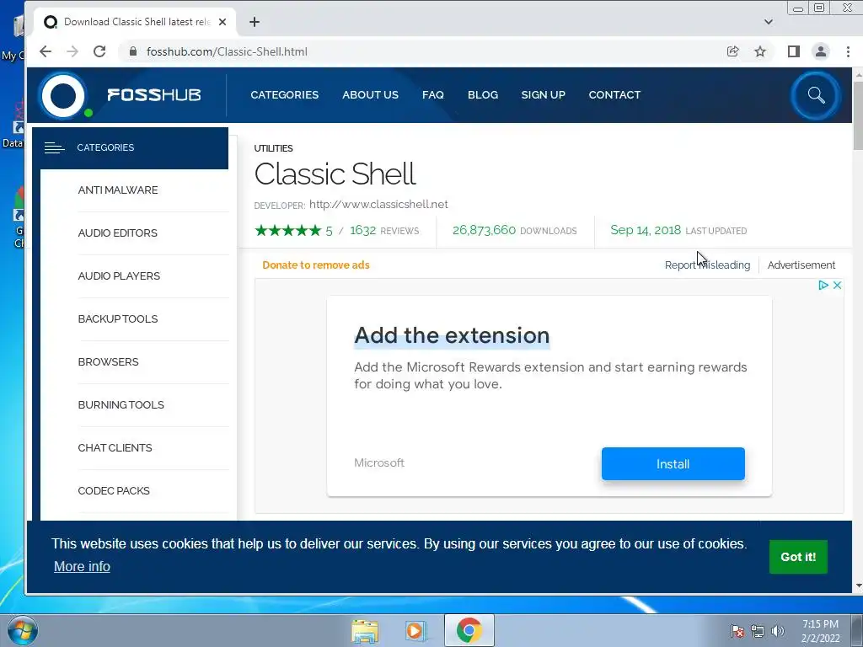Click the Classic Shell page title

(335, 174)
